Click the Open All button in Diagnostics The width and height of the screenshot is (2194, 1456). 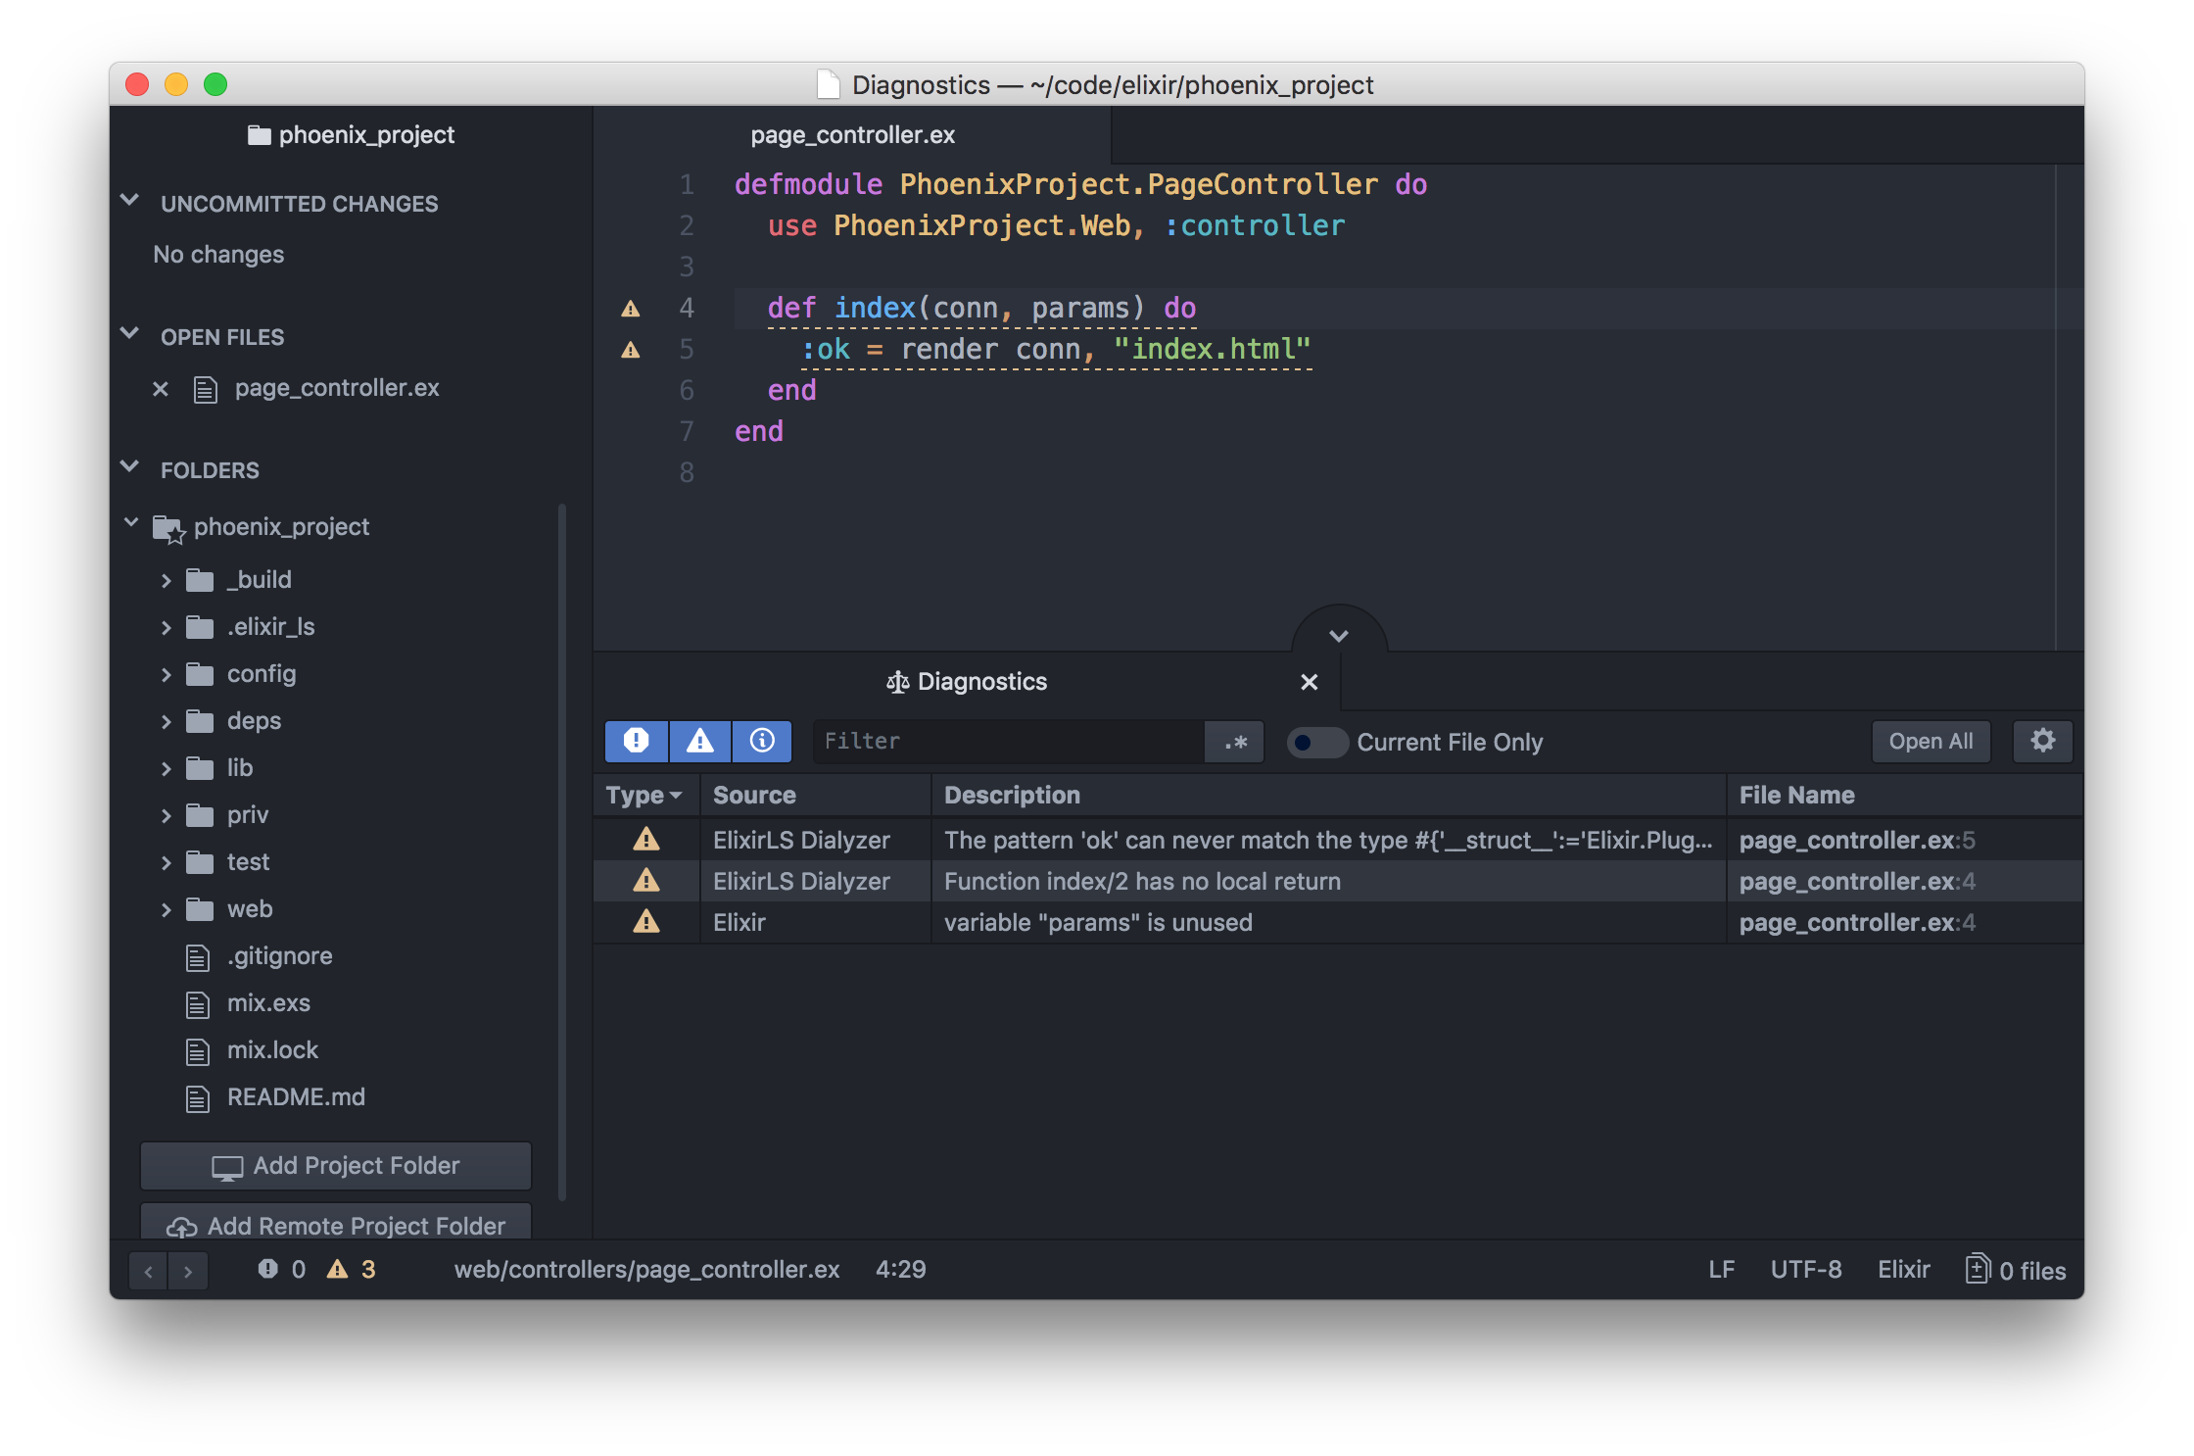click(x=1931, y=741)
